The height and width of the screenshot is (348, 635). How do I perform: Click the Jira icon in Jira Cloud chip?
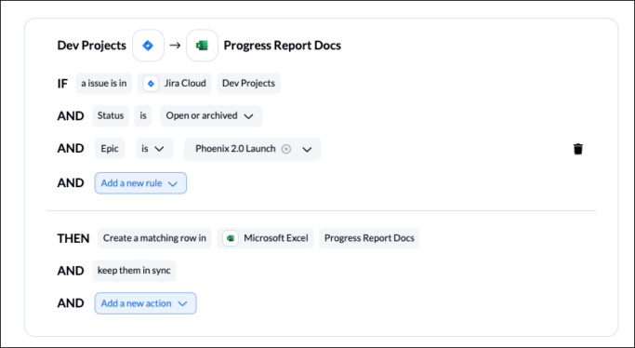pyautogui.click(x=151, y=84)
